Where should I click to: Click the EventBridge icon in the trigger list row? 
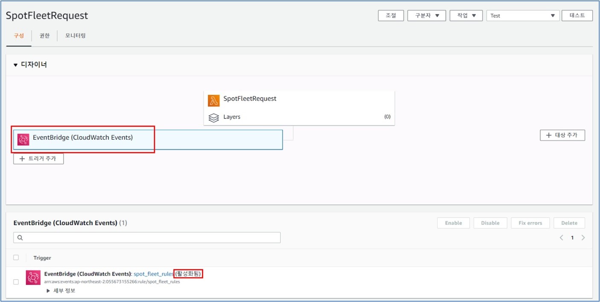pyautogui.click(x=33, y=277)
